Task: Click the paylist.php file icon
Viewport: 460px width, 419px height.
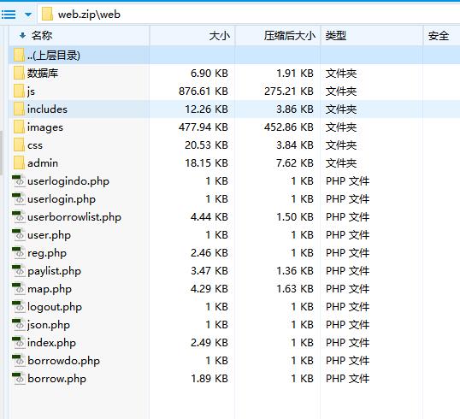Action: point(19,271)
